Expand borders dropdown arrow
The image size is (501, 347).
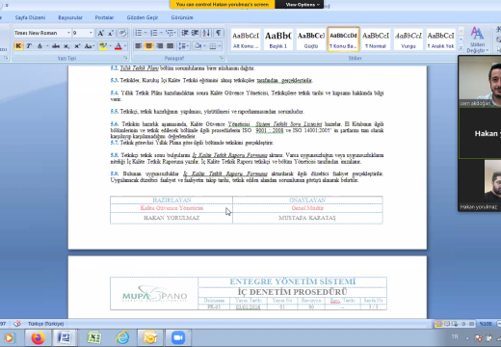[220, 46]
